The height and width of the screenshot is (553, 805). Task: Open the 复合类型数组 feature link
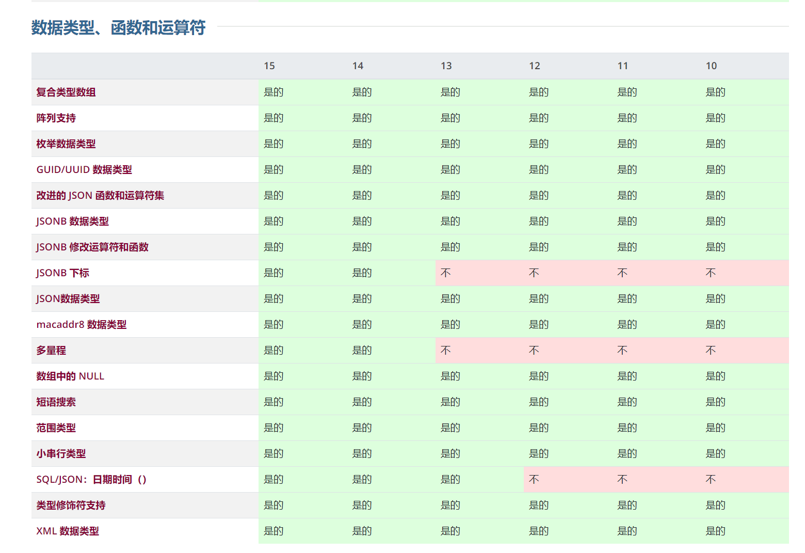click(x=66, y=92)
